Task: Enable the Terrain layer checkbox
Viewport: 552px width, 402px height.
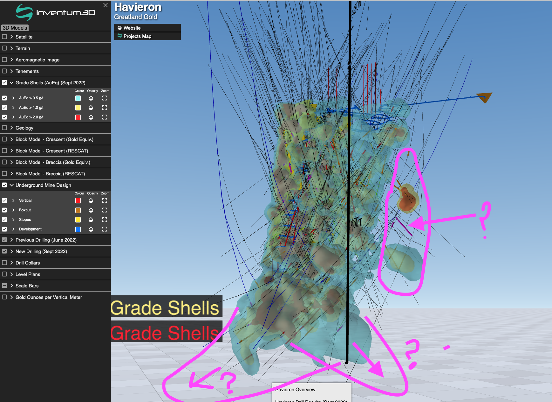Action: [x=4, y=48]
